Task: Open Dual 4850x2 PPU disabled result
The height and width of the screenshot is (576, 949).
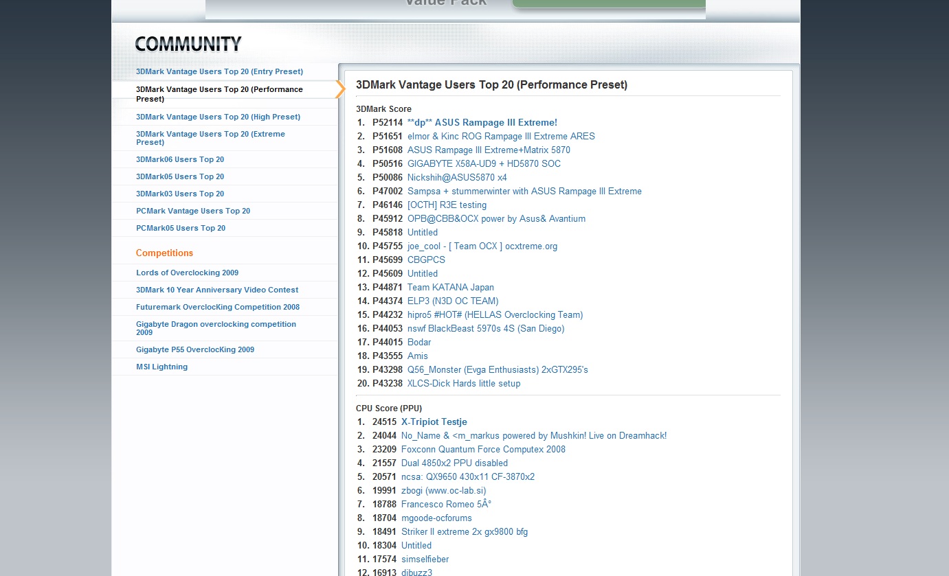Action: (x=454, y=463)
